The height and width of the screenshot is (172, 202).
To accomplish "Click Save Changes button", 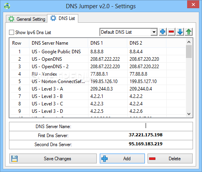I will tap(53, 159).
